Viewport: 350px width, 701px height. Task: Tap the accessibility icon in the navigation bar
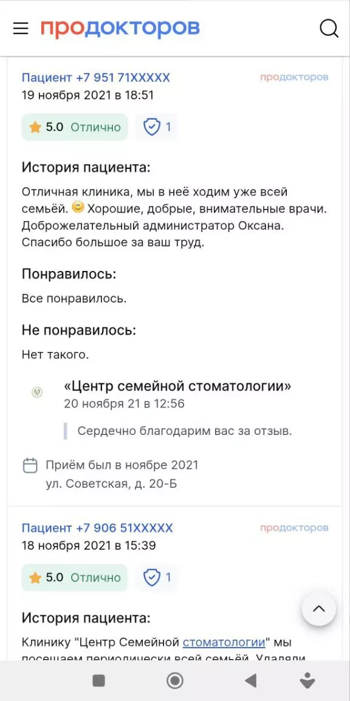point(307,680)
